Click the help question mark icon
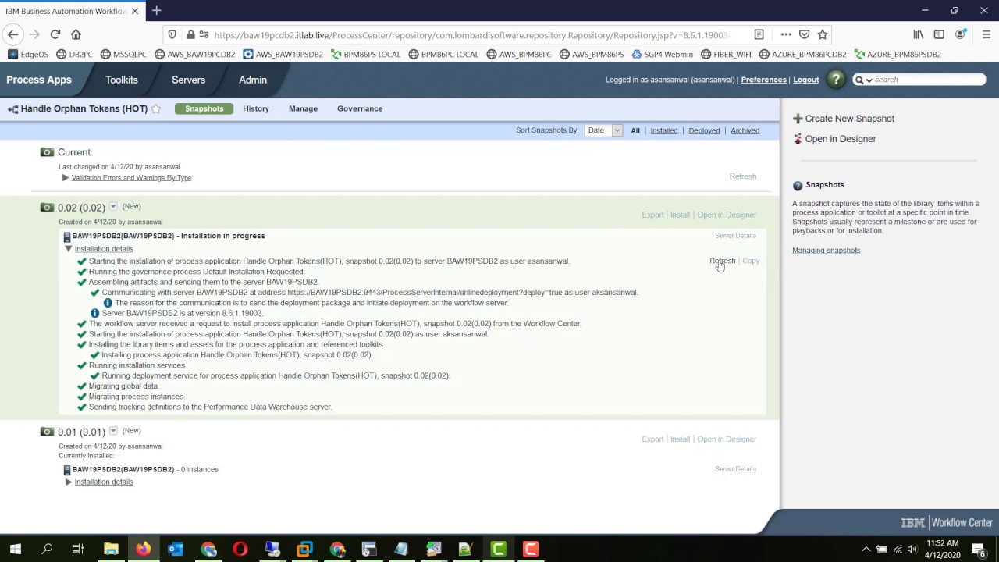The width and height of the screenshot is (999, 562). (836, 80)
